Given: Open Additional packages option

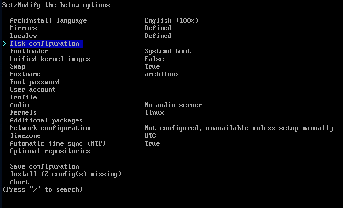Looking at the screenshot, I should pyautogui.click(x=46, y=121).
